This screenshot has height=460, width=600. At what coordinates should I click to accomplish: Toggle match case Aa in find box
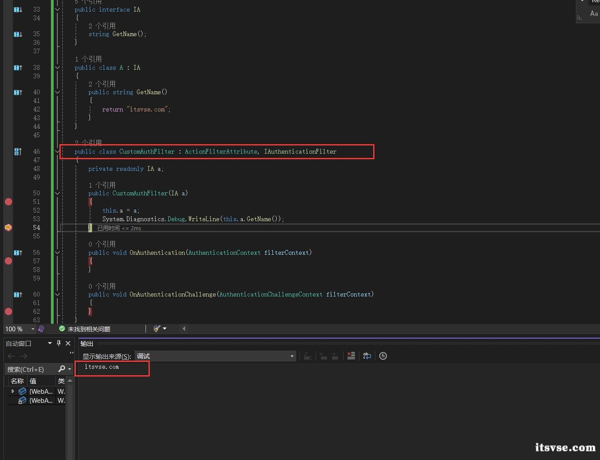[594, 14]
